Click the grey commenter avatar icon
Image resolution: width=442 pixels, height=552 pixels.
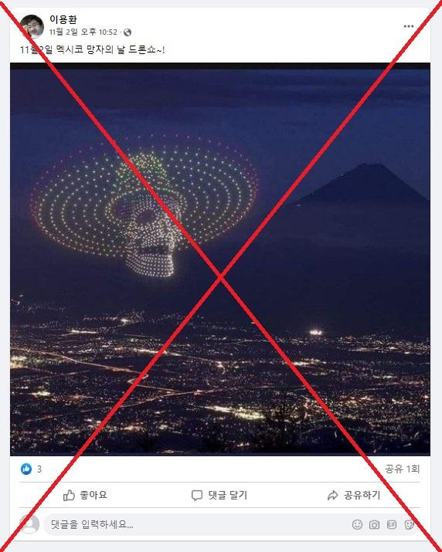(29, 524)
